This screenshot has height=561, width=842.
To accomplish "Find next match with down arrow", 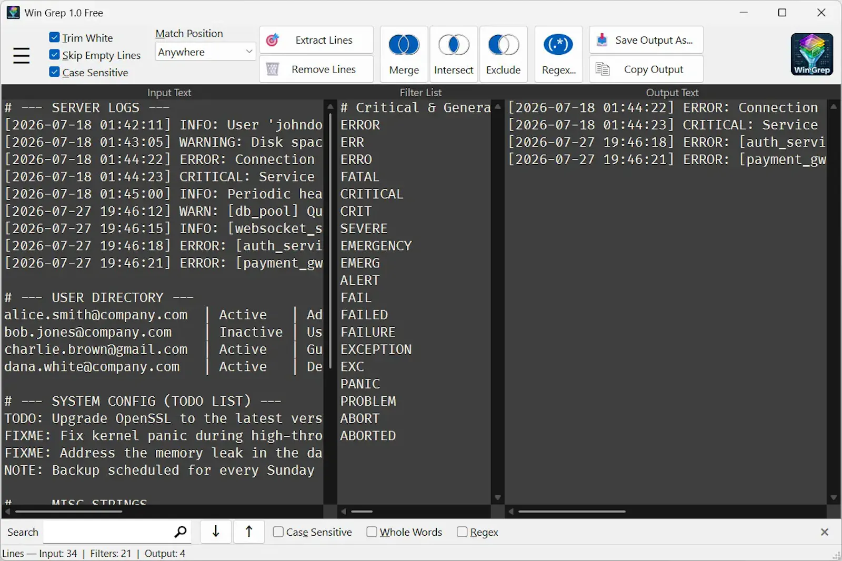I will pos(216,532).
